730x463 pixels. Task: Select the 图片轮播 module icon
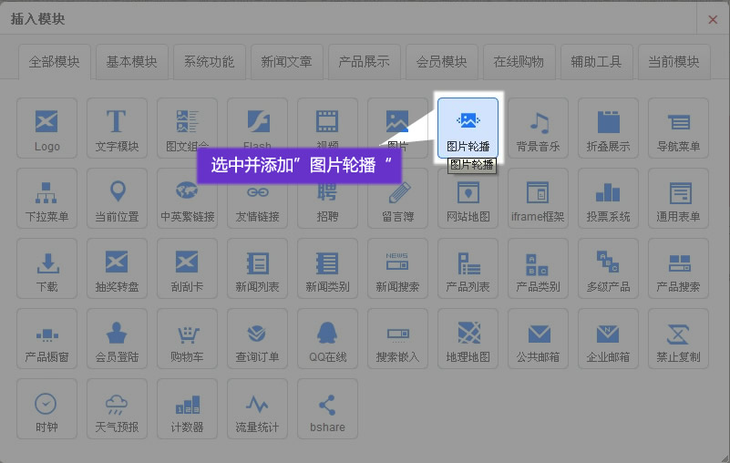coord(468,129)
